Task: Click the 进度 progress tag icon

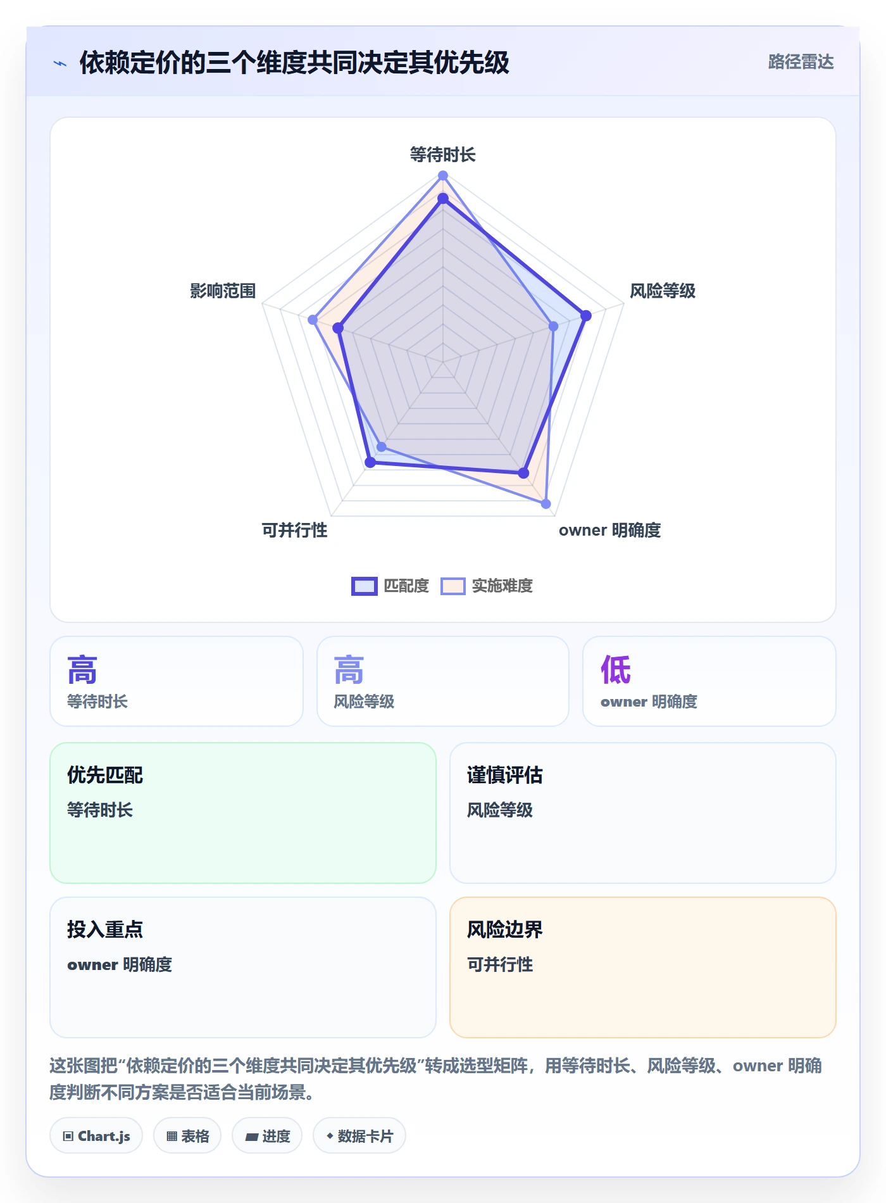Action: tap(252, 1137)
